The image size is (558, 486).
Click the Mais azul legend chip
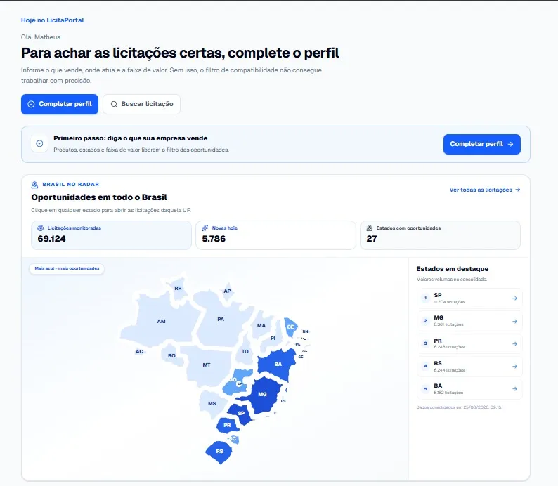pyautogui.click(x=67, y=268)
